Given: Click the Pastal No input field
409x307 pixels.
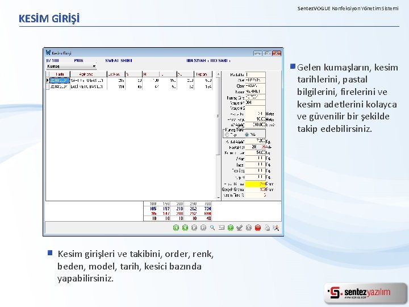Looking at the screenshot, I should point(256,74).
